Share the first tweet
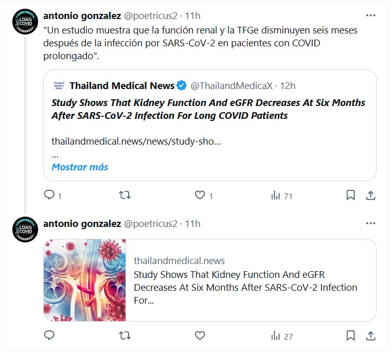Image resolution: width=392 pixels, height=352 pixels. click(x=370, y=196)
